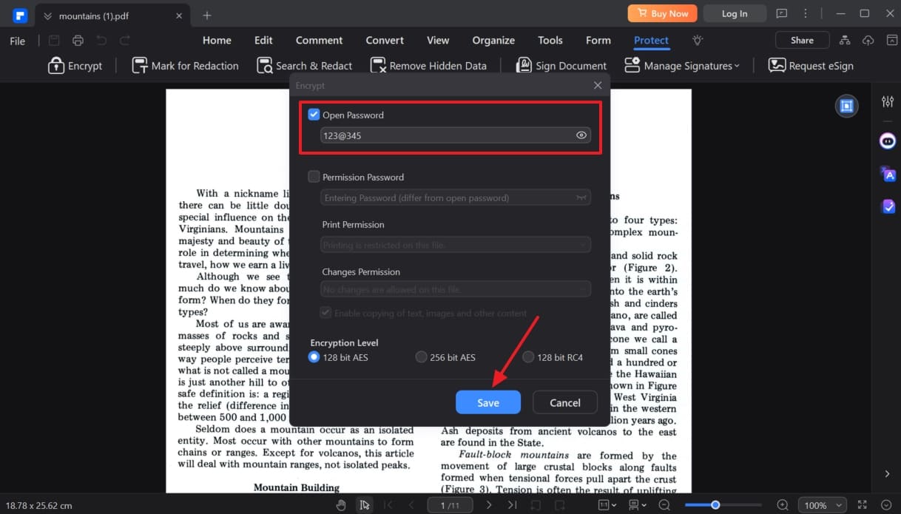901x514 pixels.
Task: Expand right sidebar chevron arrow
Action: point(888,473)
